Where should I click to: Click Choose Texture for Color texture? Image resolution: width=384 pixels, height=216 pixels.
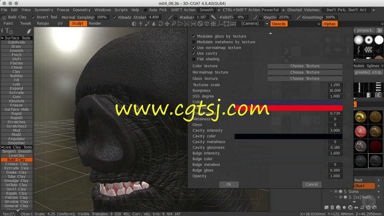(305, 66)
